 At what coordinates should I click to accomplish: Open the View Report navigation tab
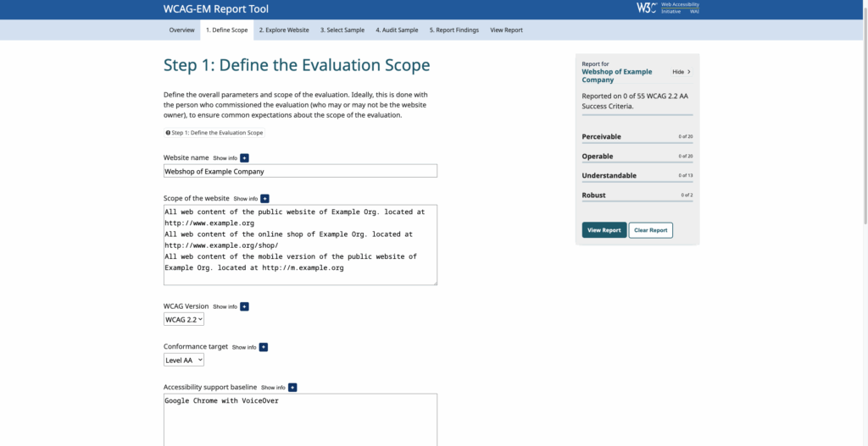pyautogui.click(x=506, y=30)
